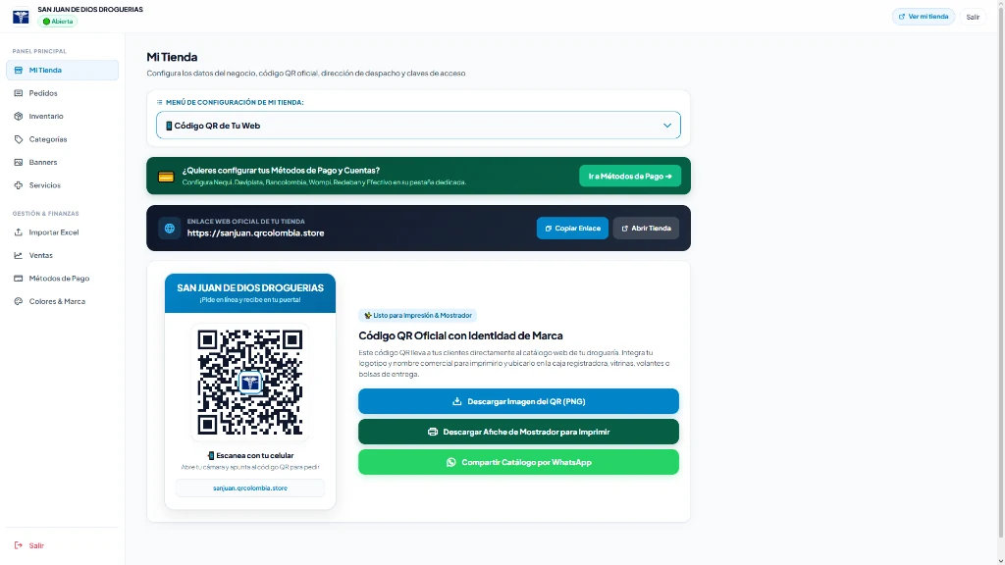Open the store configuration menu dropdown
This screenshot has width=1005, height=565.
pyautogui.click(x=418, y=125)
